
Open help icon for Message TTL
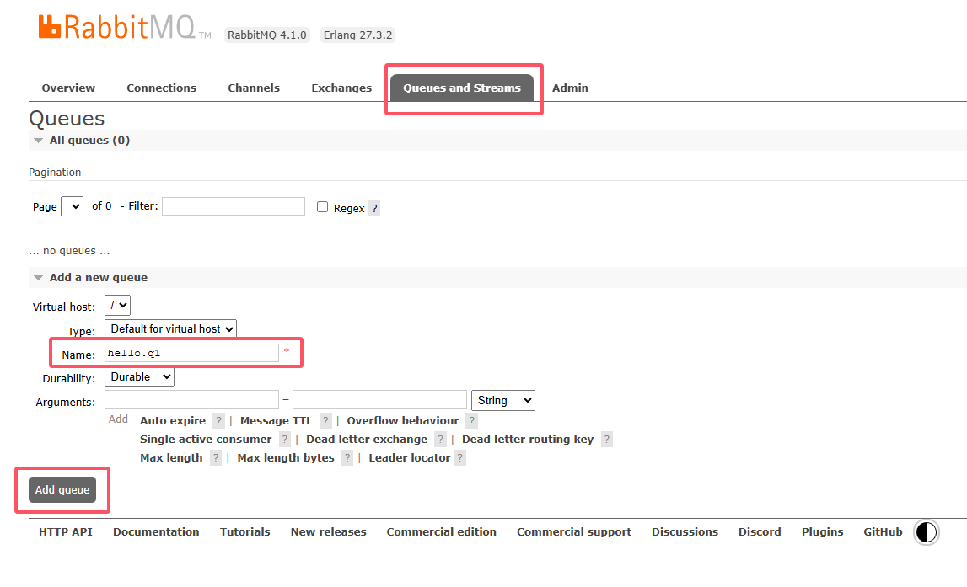coord(325,421)
